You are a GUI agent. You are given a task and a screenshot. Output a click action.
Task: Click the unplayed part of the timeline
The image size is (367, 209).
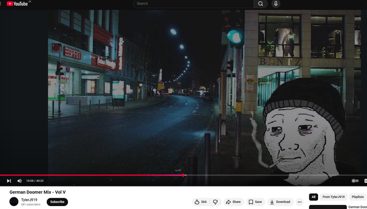[x=276, y=175]
